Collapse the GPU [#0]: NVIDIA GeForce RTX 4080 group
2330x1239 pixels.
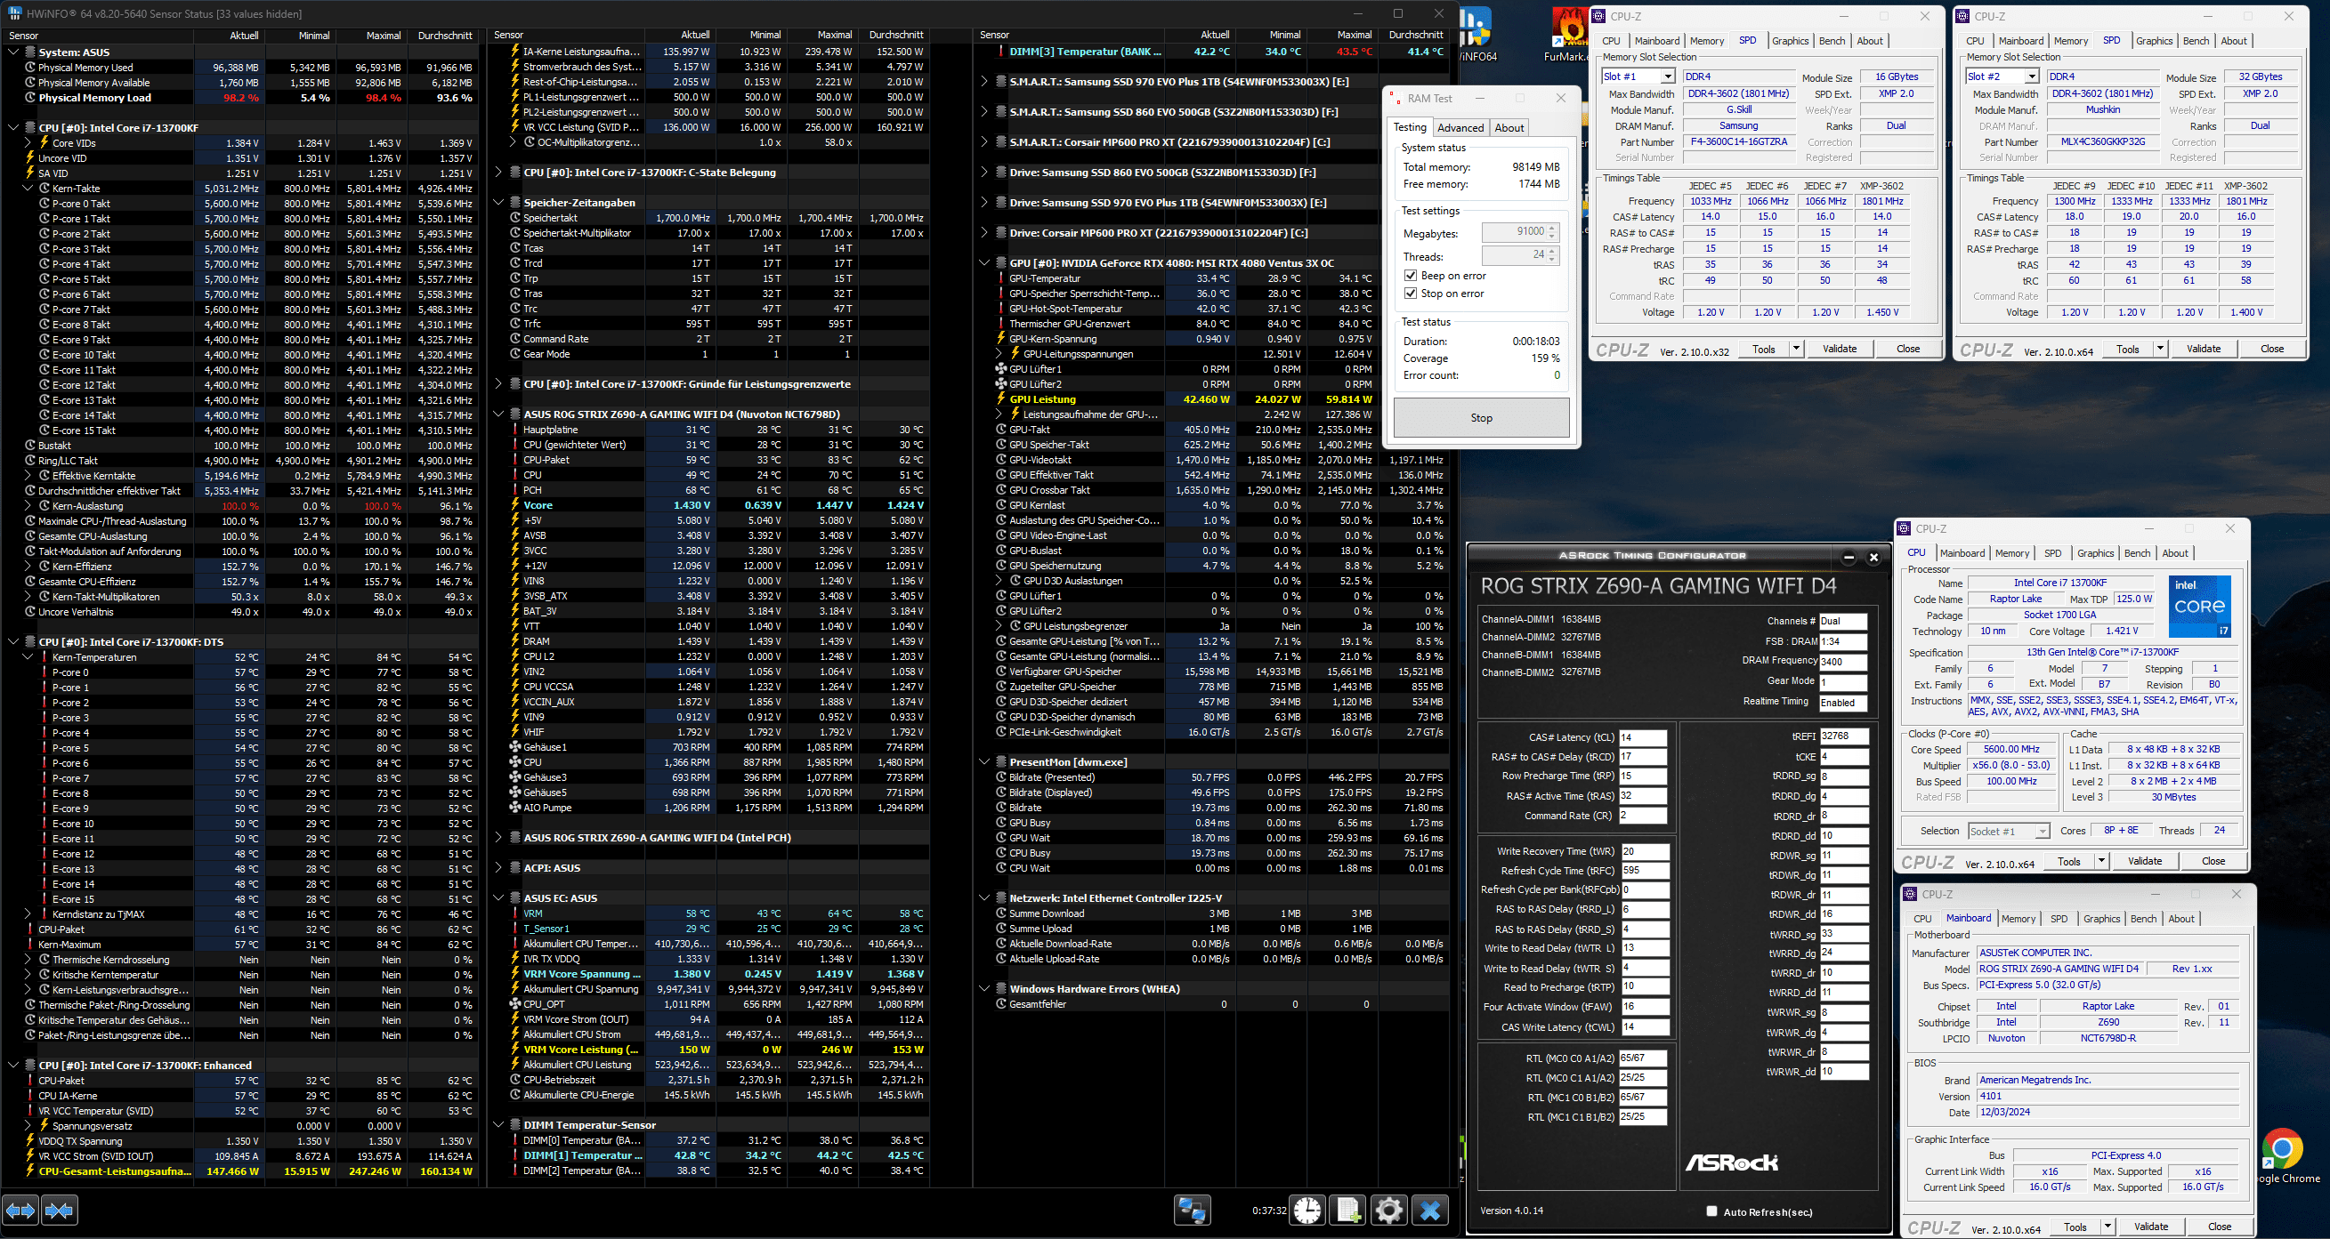coord(984,263)
